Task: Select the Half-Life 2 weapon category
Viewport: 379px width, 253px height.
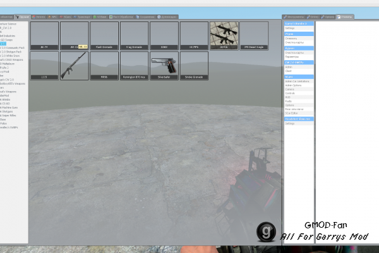Action: click(4, 68)
